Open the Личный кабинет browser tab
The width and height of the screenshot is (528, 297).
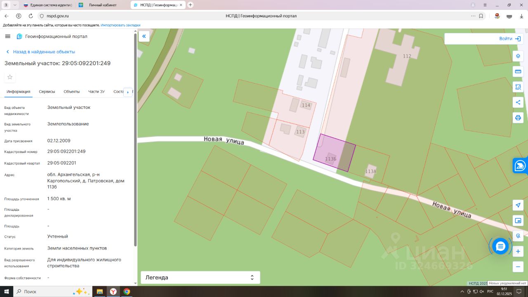pyautogui.click(x=102, y=5)
